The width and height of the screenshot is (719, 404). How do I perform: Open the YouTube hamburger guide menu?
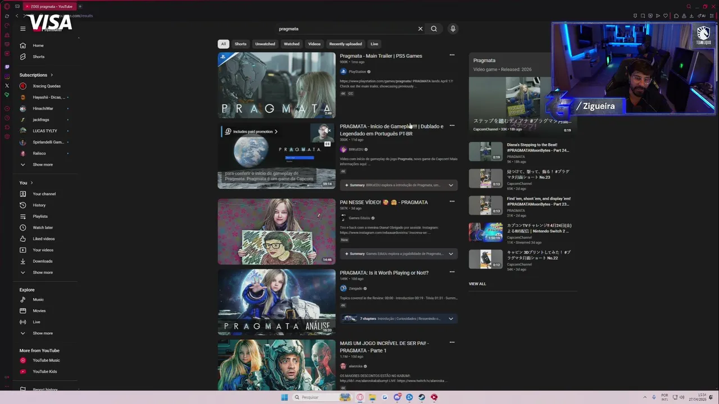tap(23, 29)
